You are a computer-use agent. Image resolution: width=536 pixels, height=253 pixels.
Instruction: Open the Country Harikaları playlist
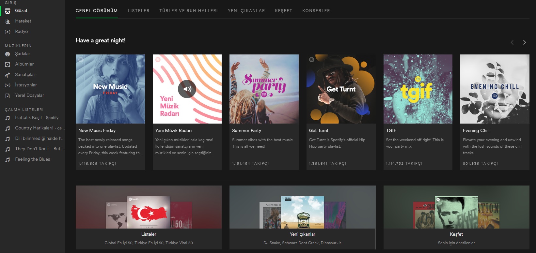(x=40, y=128)
